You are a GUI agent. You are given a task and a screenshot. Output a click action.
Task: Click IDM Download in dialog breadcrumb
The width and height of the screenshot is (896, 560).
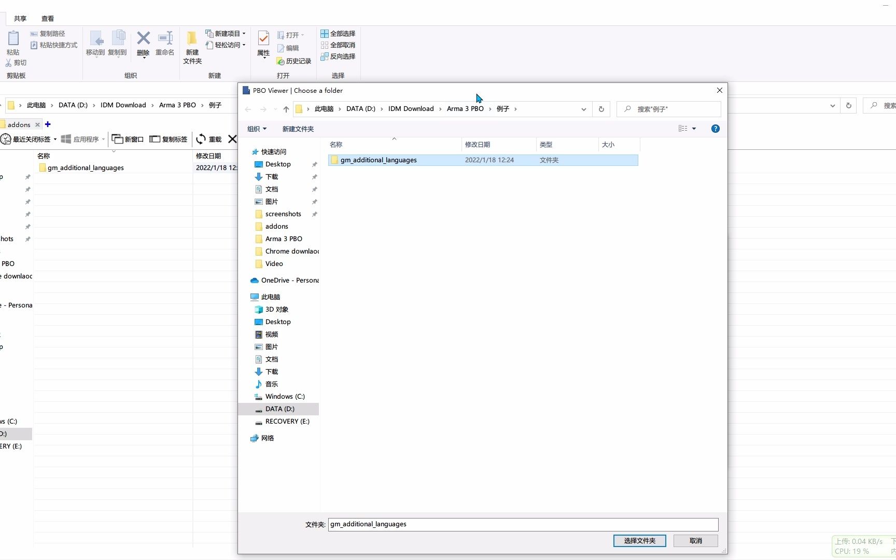(411, 109)
